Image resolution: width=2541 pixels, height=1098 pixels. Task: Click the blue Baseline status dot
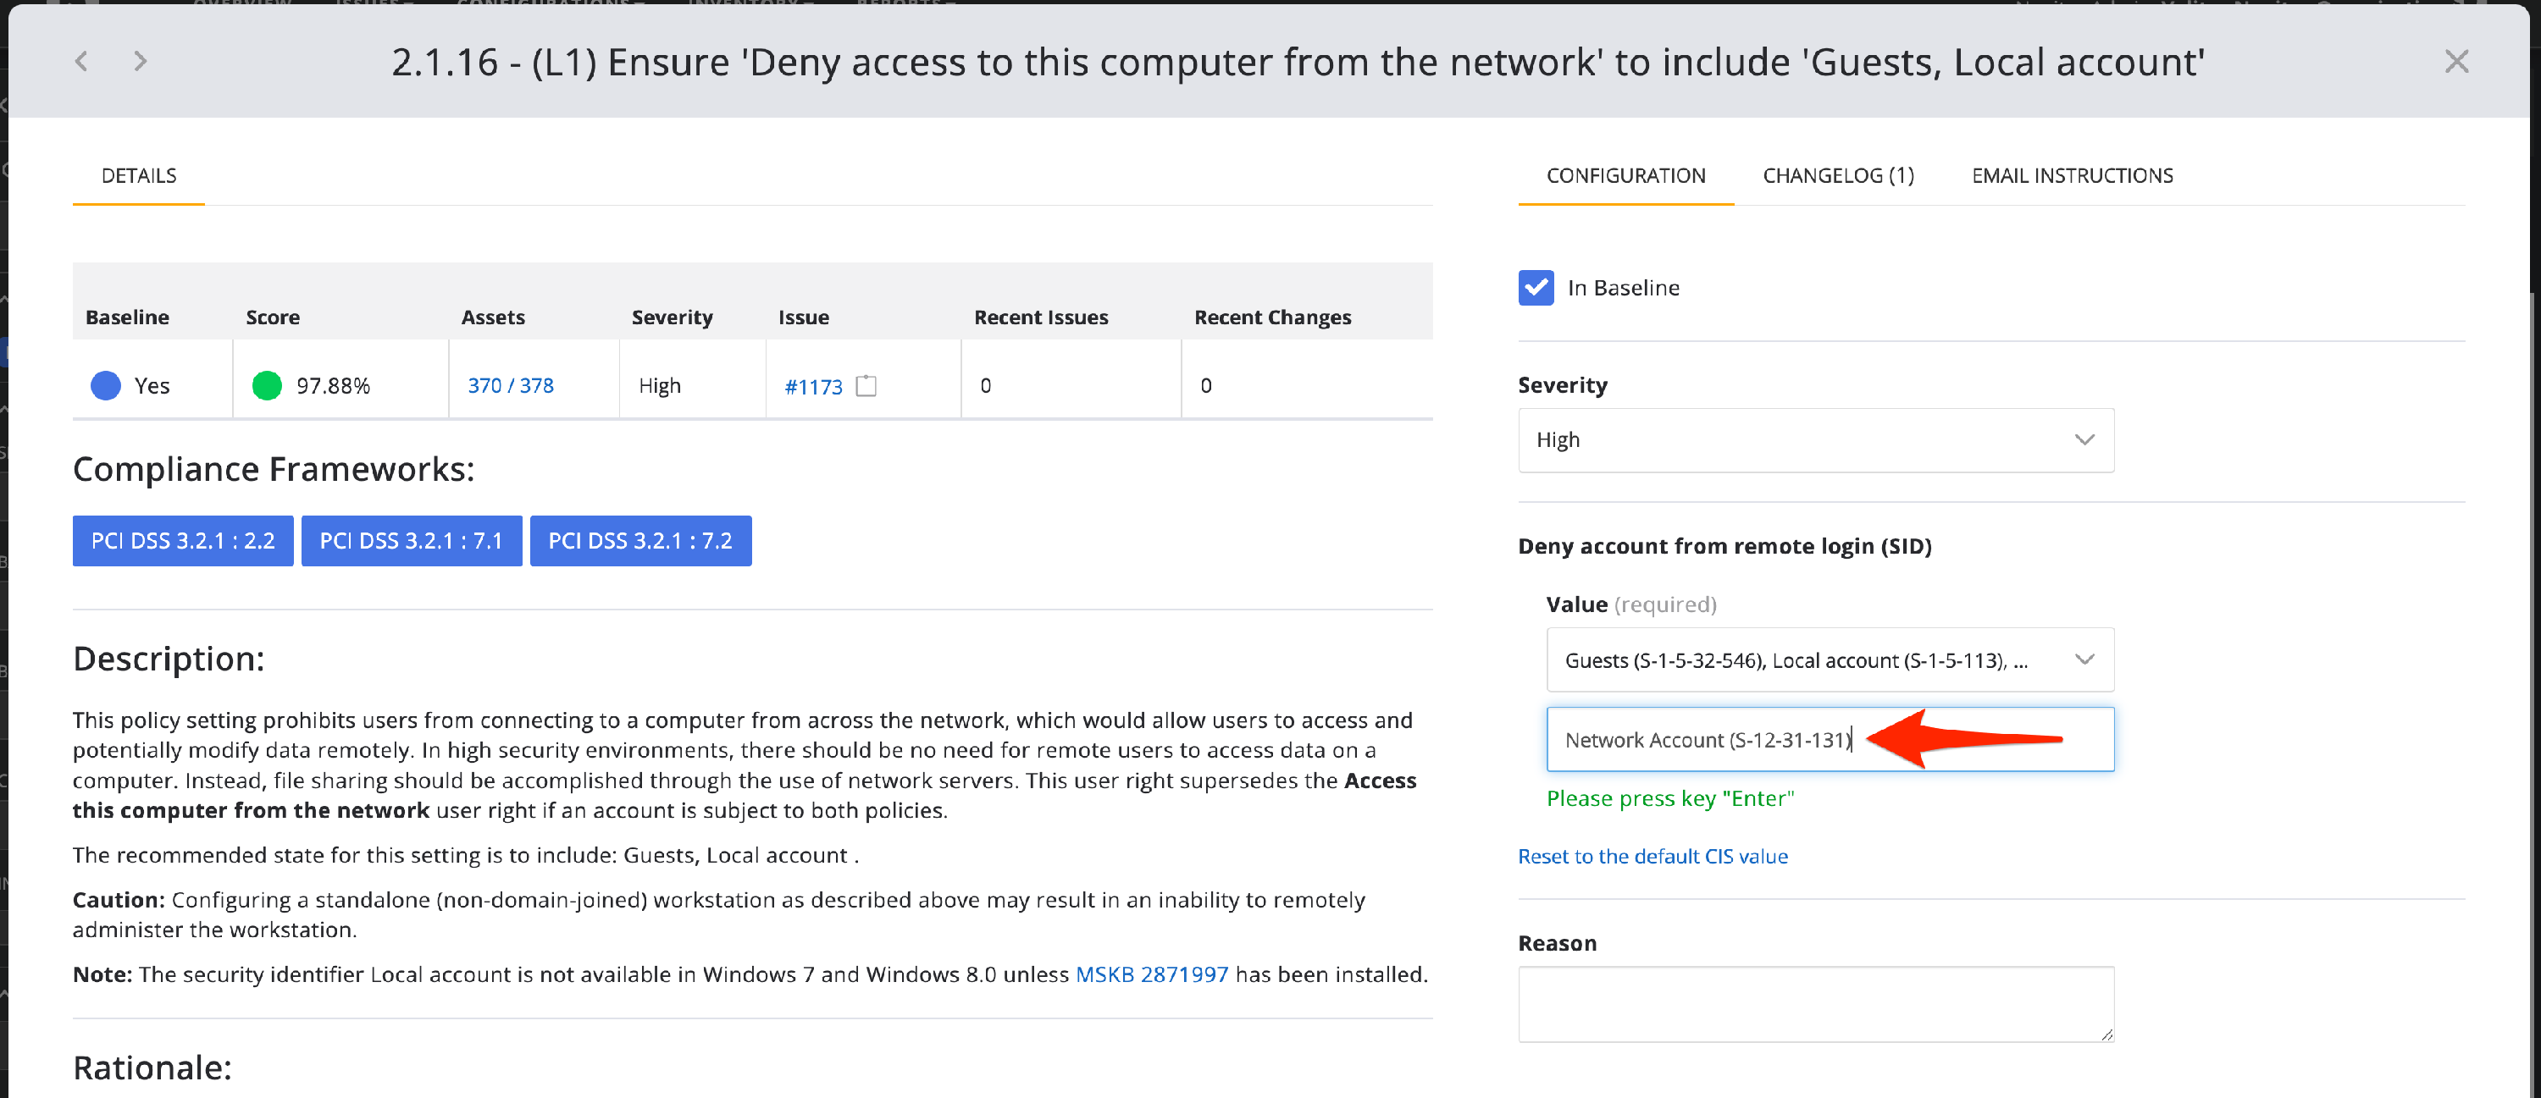[106, 385]
